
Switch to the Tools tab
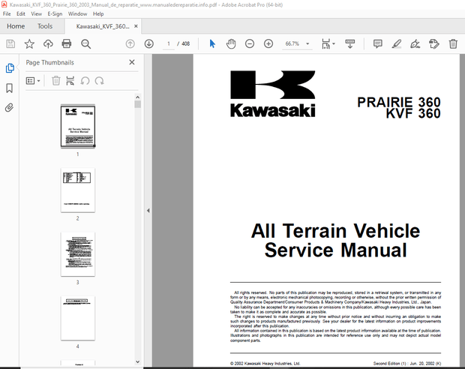[x=45, y=26]
